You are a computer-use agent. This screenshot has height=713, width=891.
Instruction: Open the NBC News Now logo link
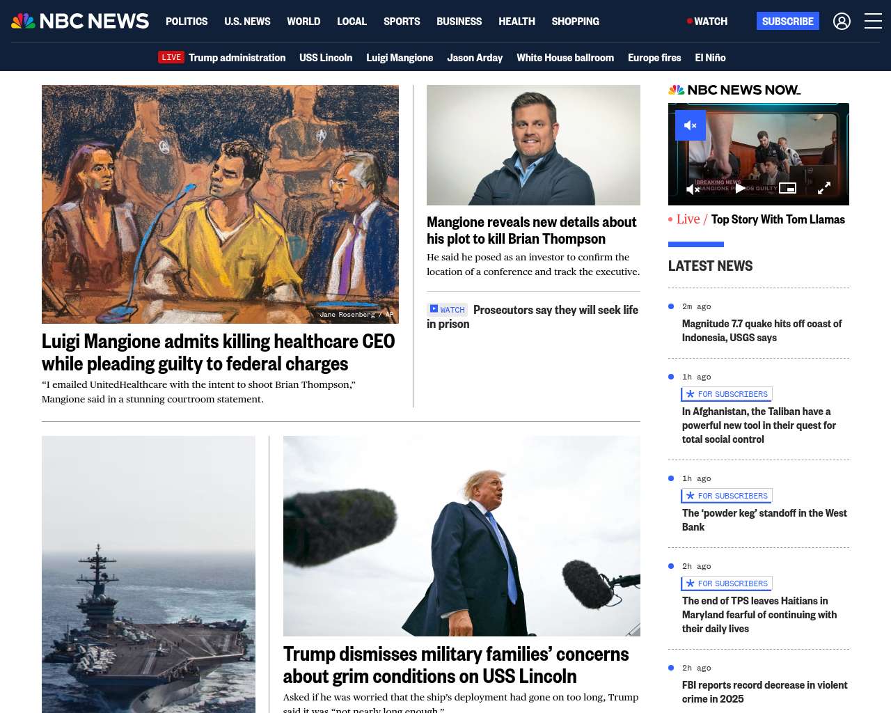coord(734,90)
